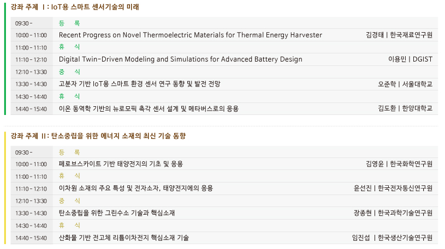Click the 전고체 리튬이차전지 핵심소재 lecture
The image size is (445, 249).
124,238
